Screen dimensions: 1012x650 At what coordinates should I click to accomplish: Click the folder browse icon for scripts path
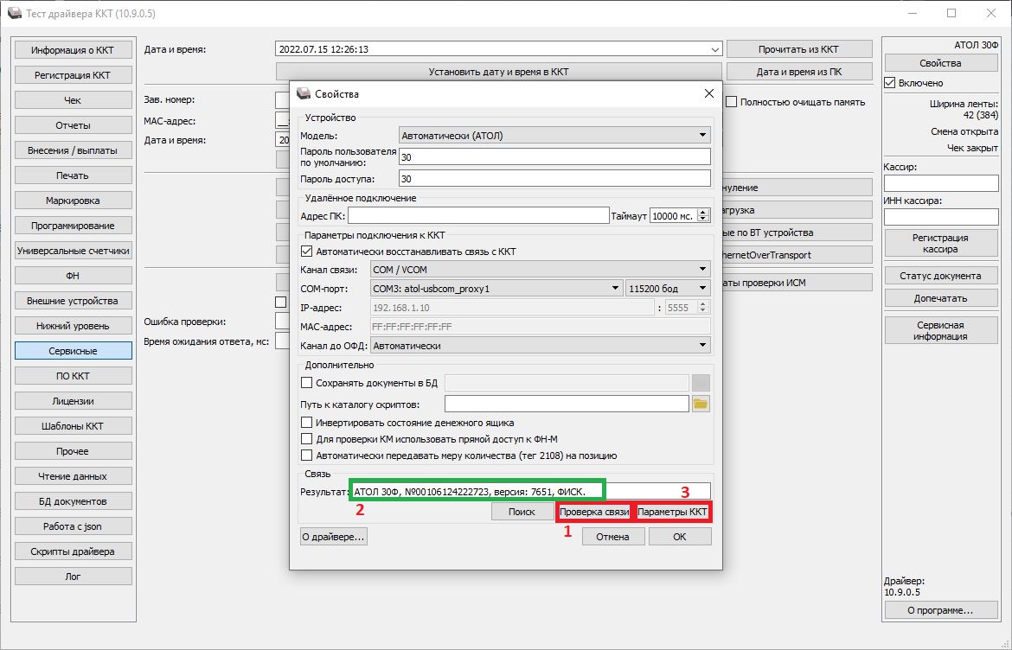point(701,404)
